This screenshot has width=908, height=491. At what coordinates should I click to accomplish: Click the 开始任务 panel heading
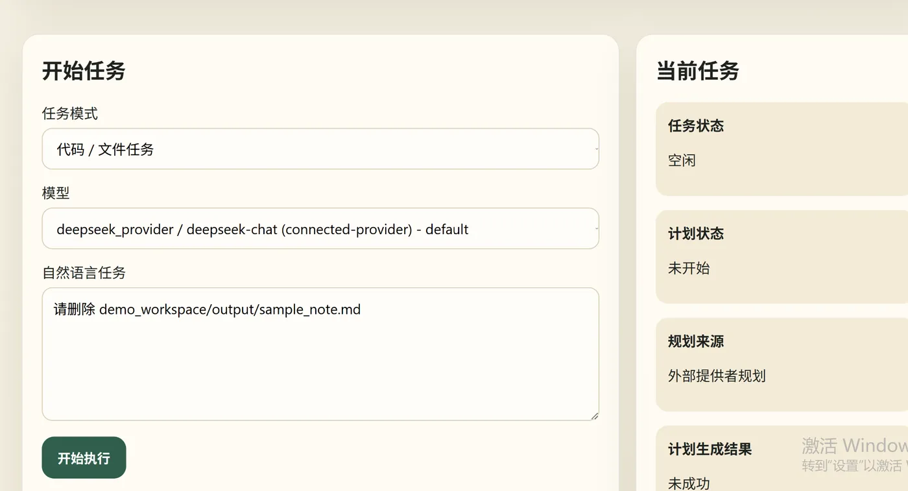[84, 71]
